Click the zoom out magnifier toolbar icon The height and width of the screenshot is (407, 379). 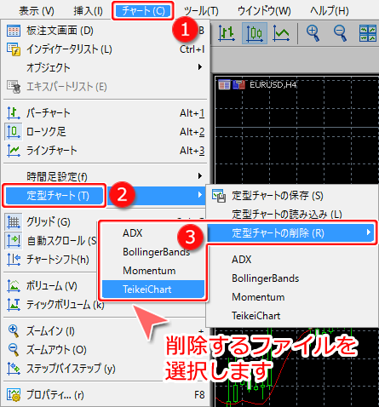340,33
